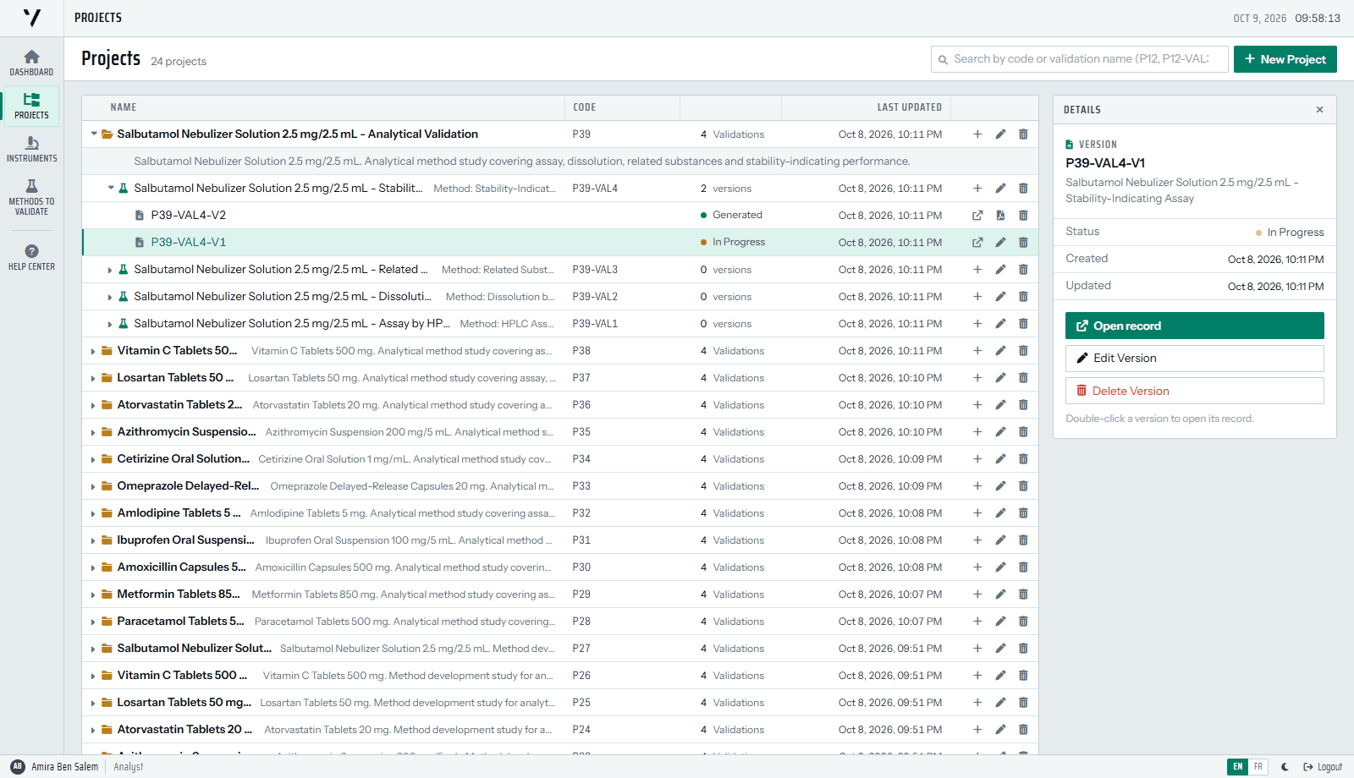This screenshot has height=778, width=1354.
Task: Expand the P39-VAL3 Related Substances validation
Action: [x=110, y=271]
